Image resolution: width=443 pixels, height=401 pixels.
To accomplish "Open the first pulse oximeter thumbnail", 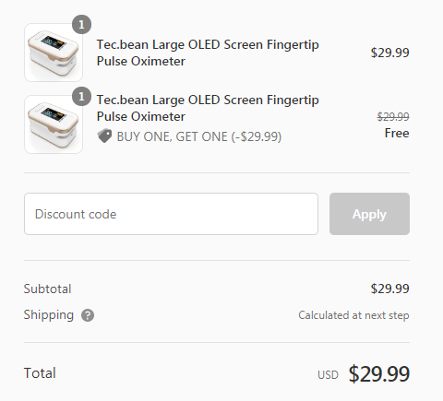I will 54,53.
